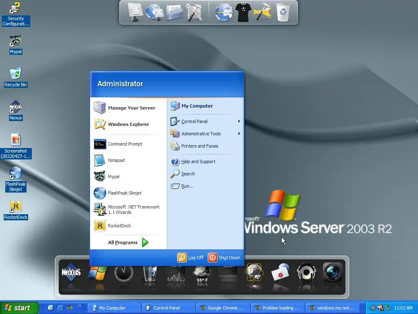Expand the Control Panel submenu arrow
The width and height of the screenshot is (418, 314).
pyautogui.click(x=239, y=121)
